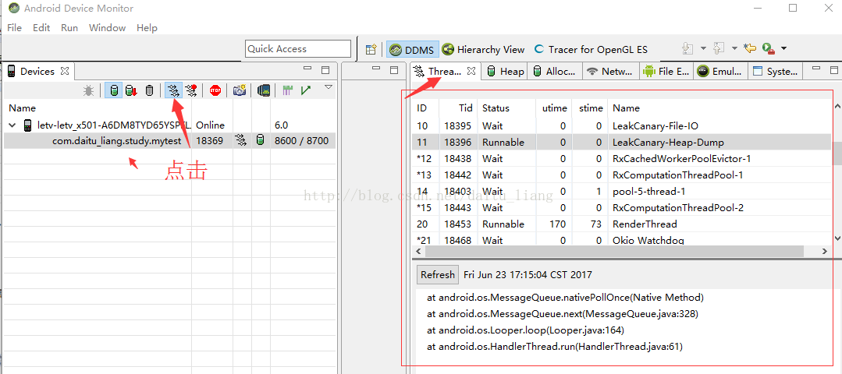842x374 pixels.
Task: Click the Refresh button
Action: (x=438, y=275)
